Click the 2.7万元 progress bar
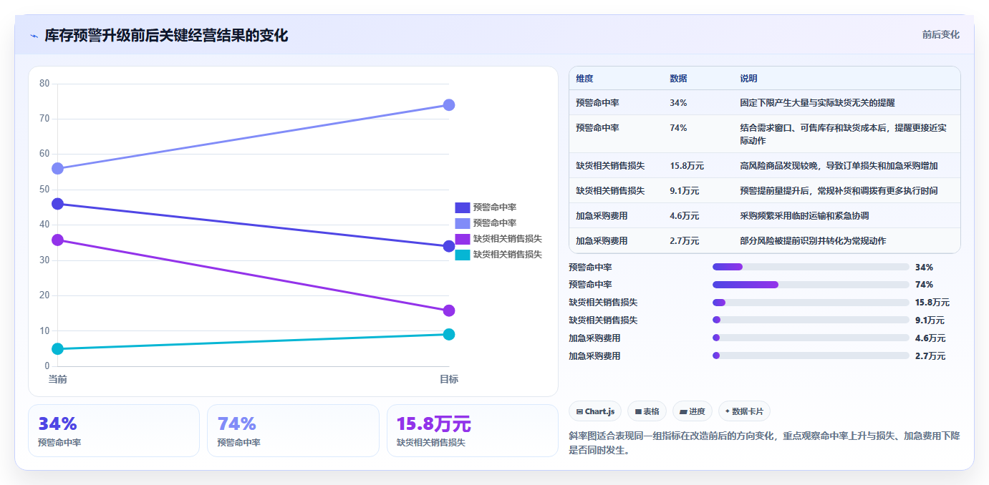Screen dimensions: 989x485 click(811, 356)
